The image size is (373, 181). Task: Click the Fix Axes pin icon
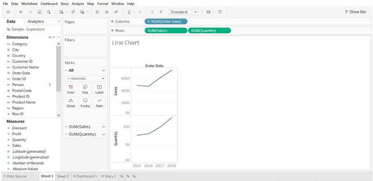point(161,12)
